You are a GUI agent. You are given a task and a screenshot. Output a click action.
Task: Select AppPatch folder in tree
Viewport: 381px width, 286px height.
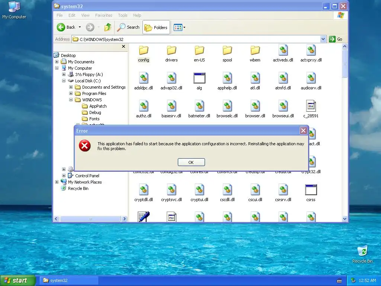(94, 106)
